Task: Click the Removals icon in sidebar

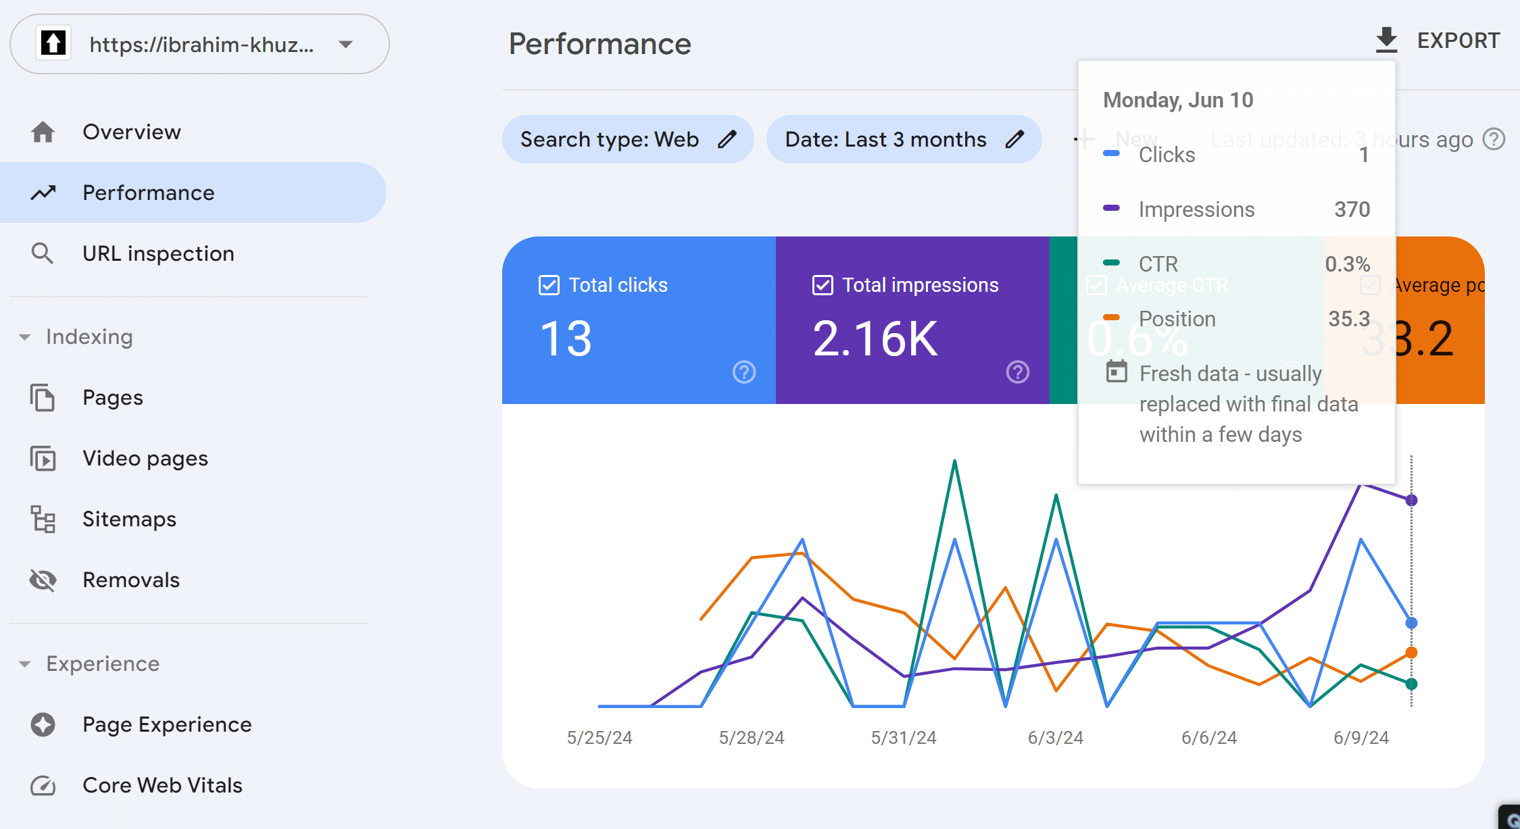Action: pos(44,580)
